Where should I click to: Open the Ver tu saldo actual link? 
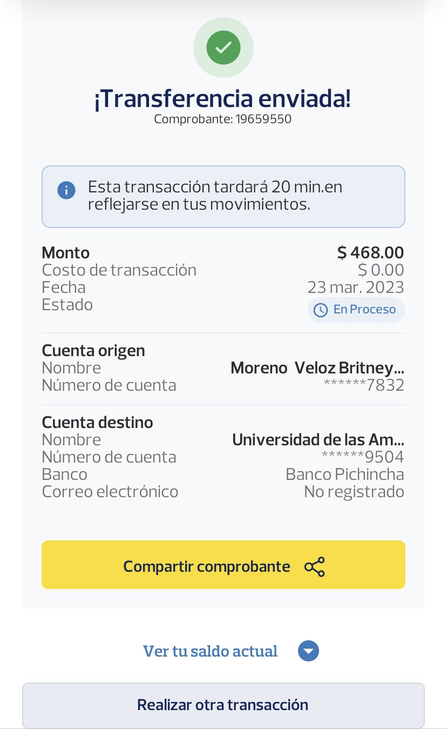(210, 651)
